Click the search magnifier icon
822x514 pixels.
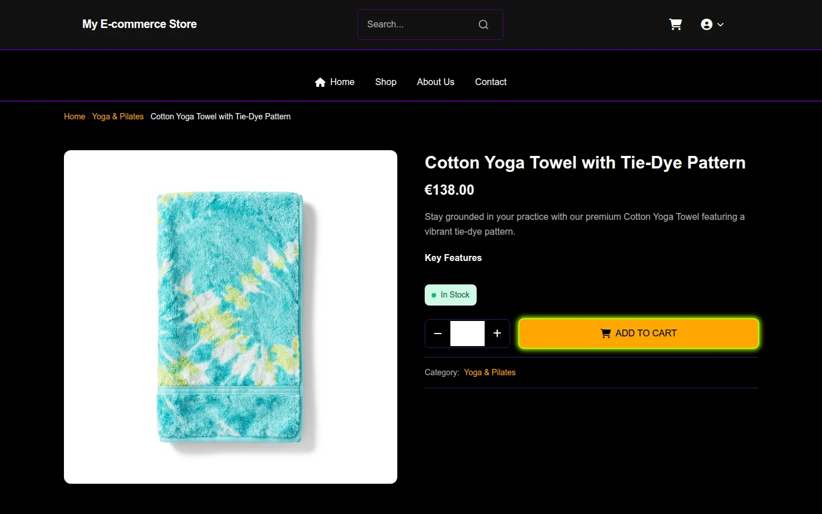coord(483,25)
